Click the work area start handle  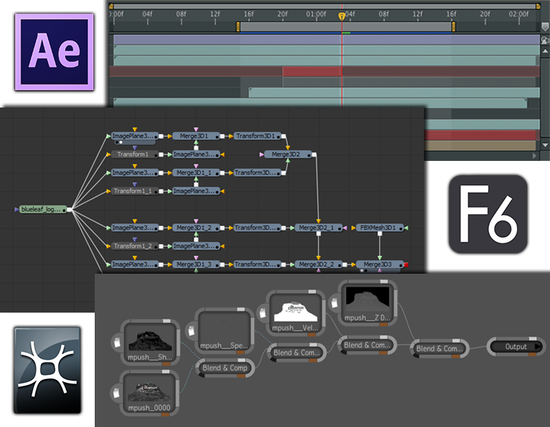coord(238,27)
